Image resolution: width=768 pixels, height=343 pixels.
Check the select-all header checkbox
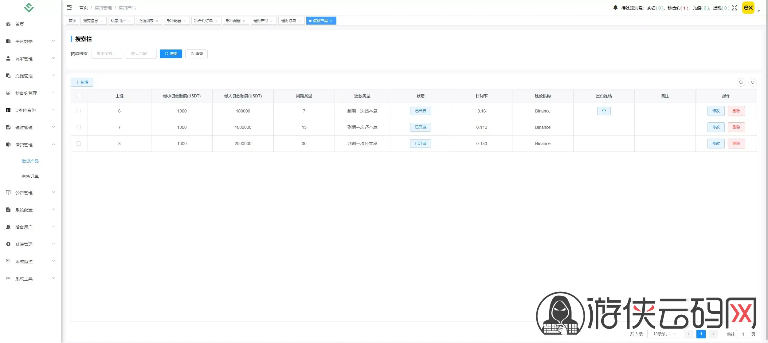(x=79, y=96)
